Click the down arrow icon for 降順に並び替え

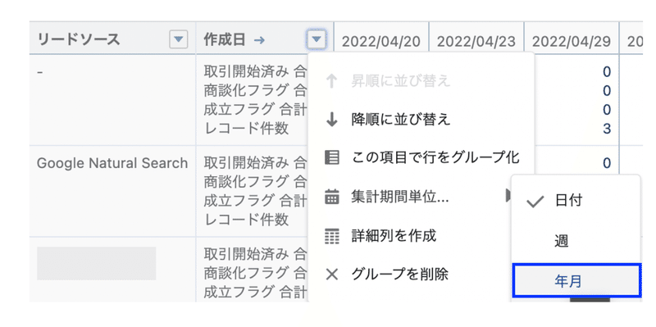[x=332, y=120]
